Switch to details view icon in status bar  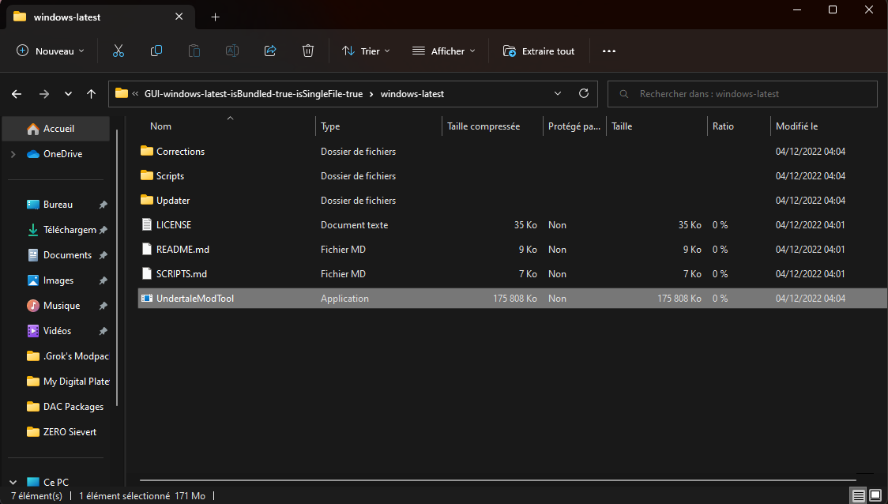(859, 496)
